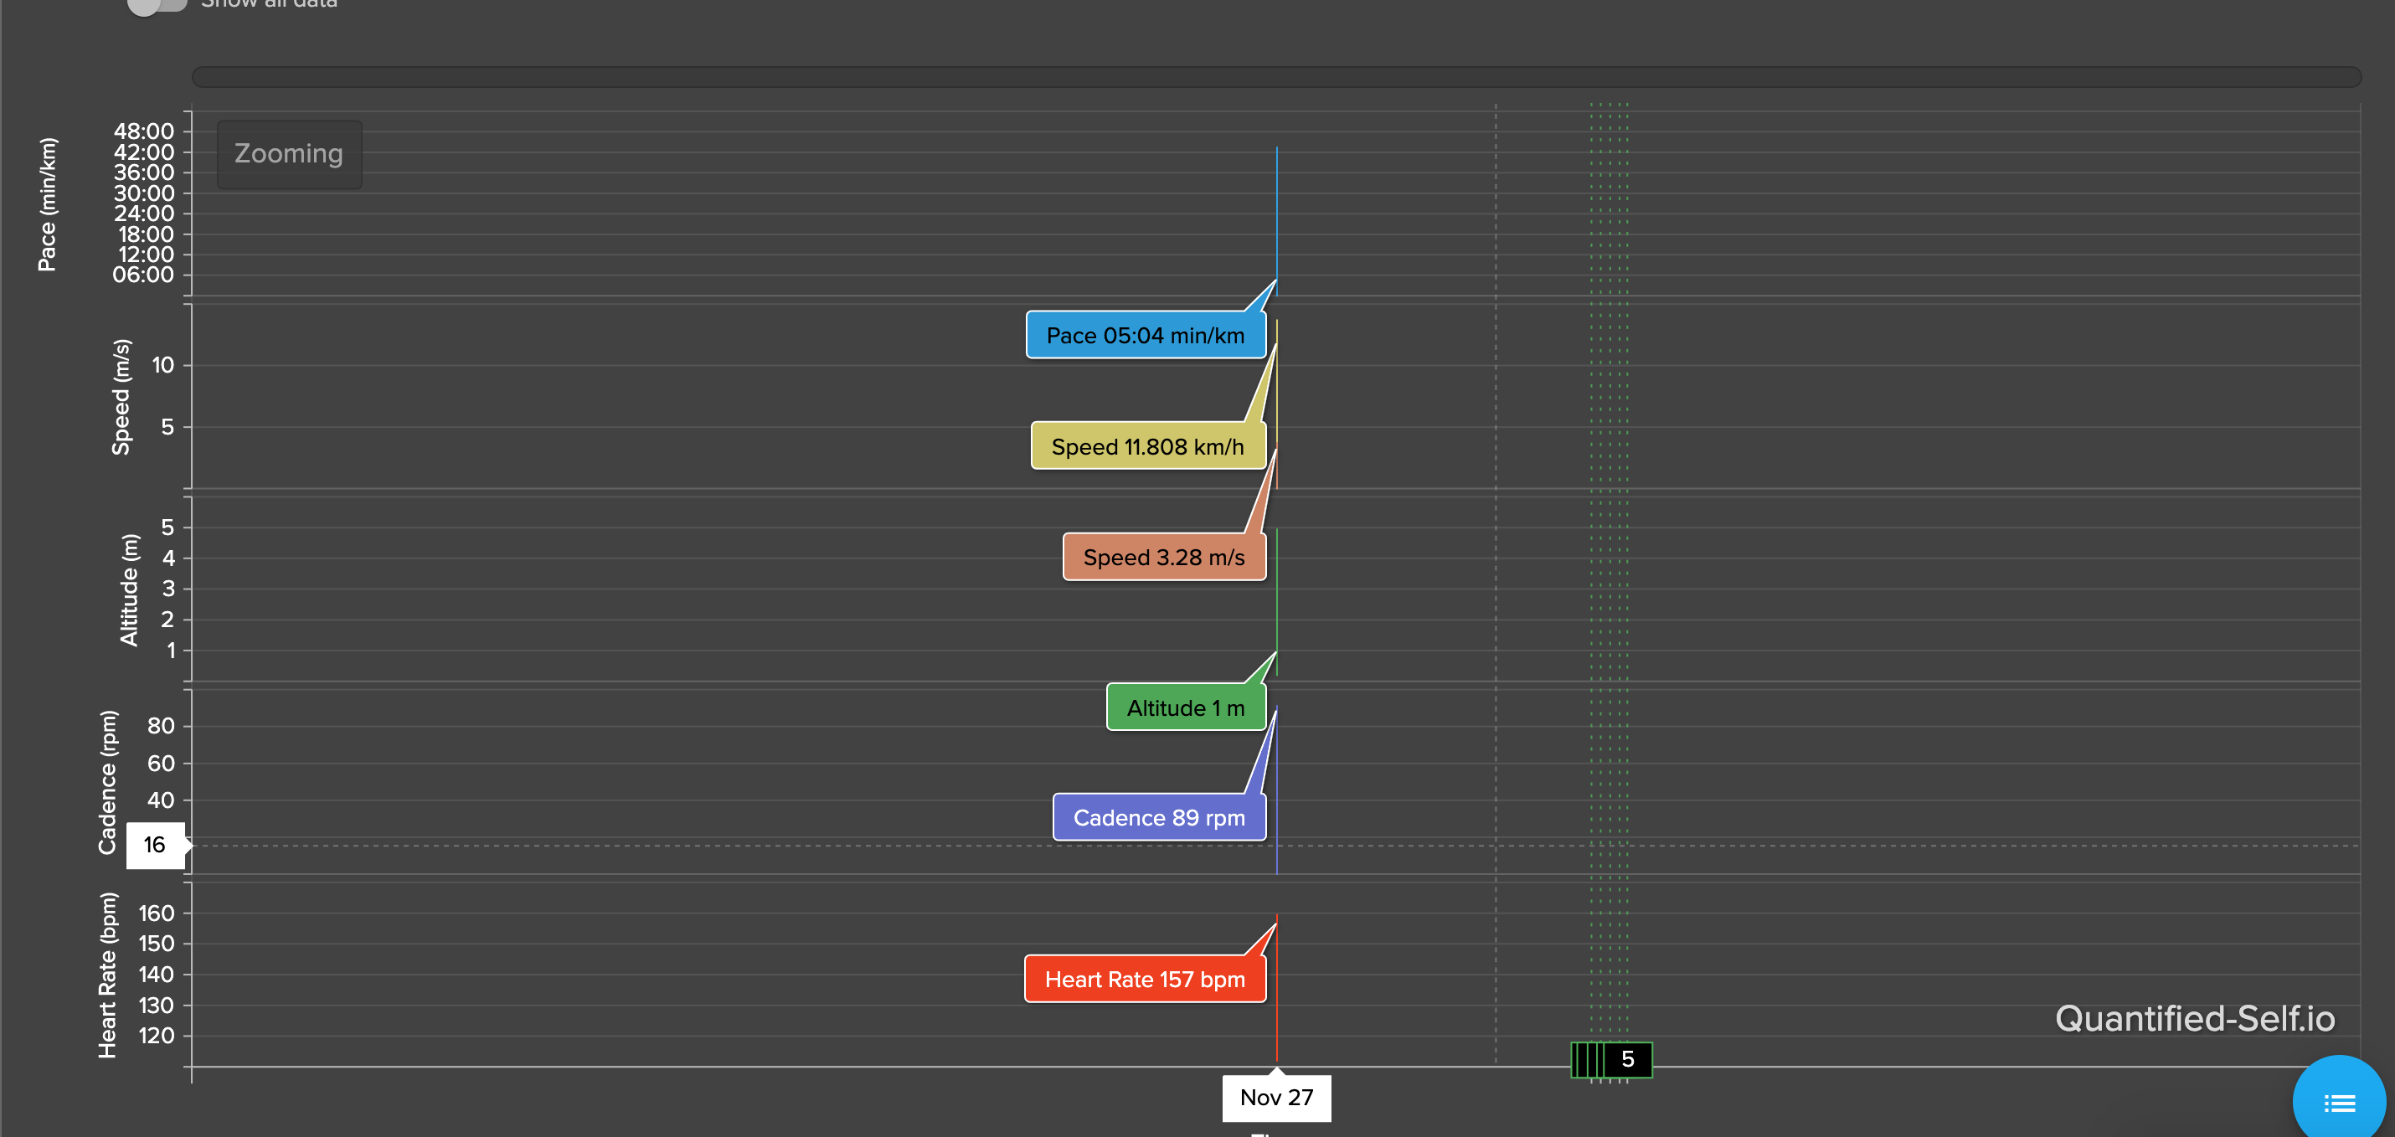Click the Zooming indicator button
2395x1137 pixels.
click(289, 153)
